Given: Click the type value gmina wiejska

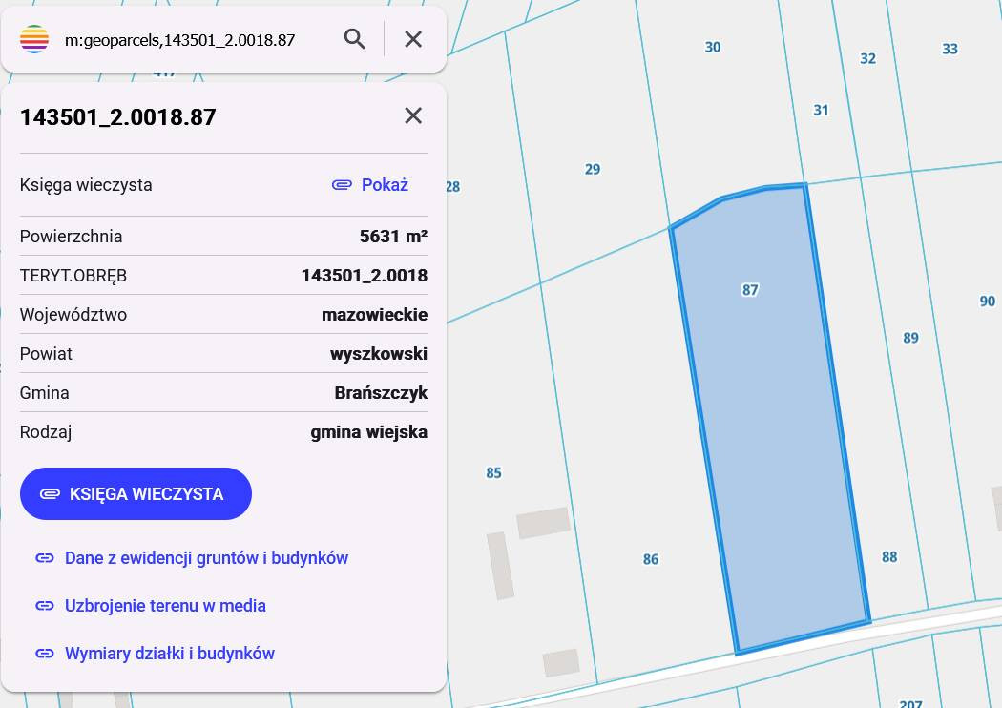Looking at the screenshot, I should tap(368, 432).
